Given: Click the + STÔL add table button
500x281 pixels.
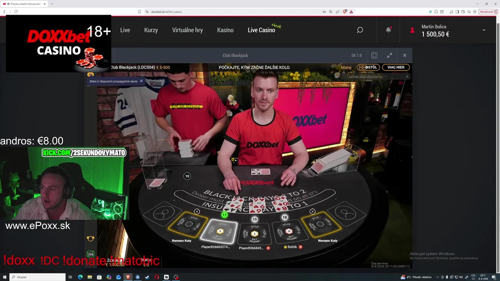Looking at the screenshot, I should tap(368, 67).
